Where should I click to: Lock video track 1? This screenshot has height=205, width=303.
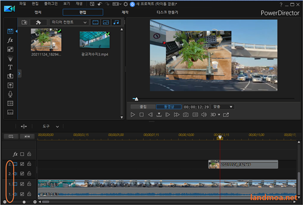point(29,184)
